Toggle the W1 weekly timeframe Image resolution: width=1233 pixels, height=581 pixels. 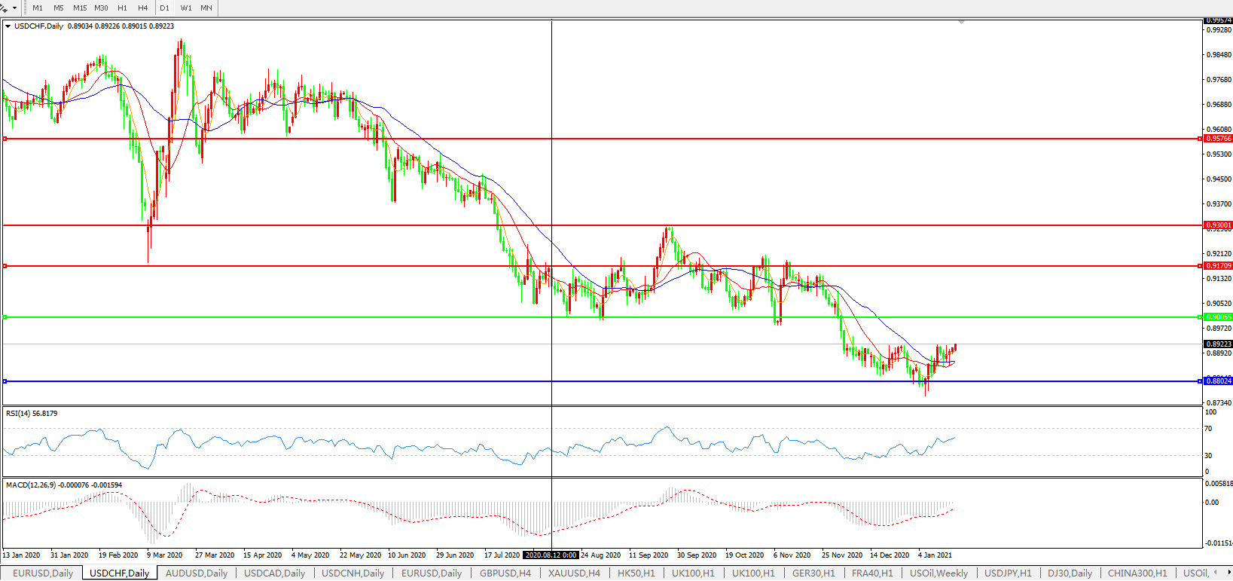click(x=186, y=8)
